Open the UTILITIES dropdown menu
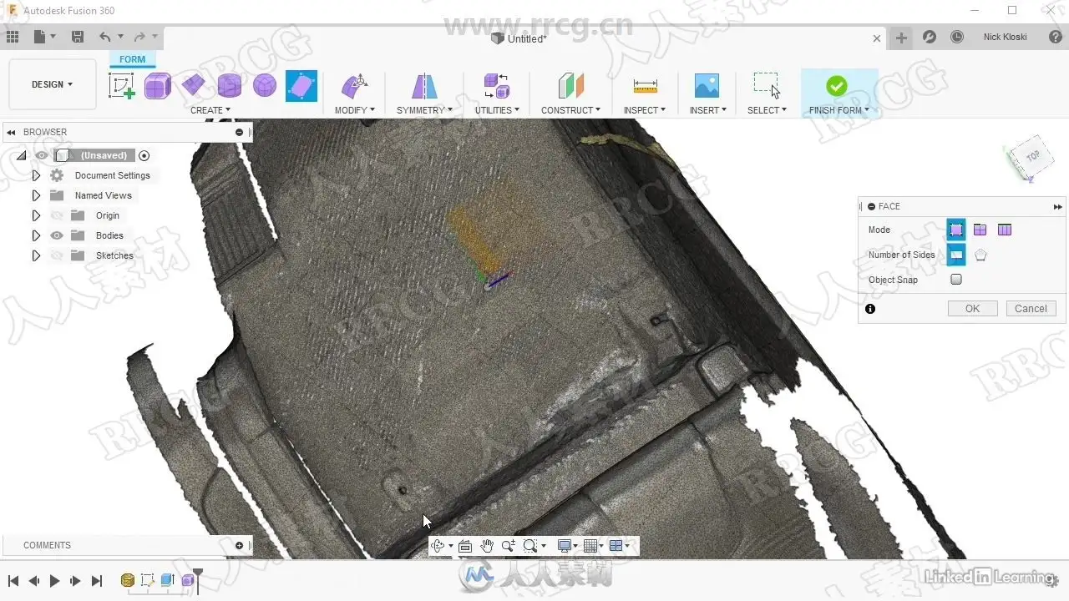This screenshot has width=1069, height=601. (497, 110)
